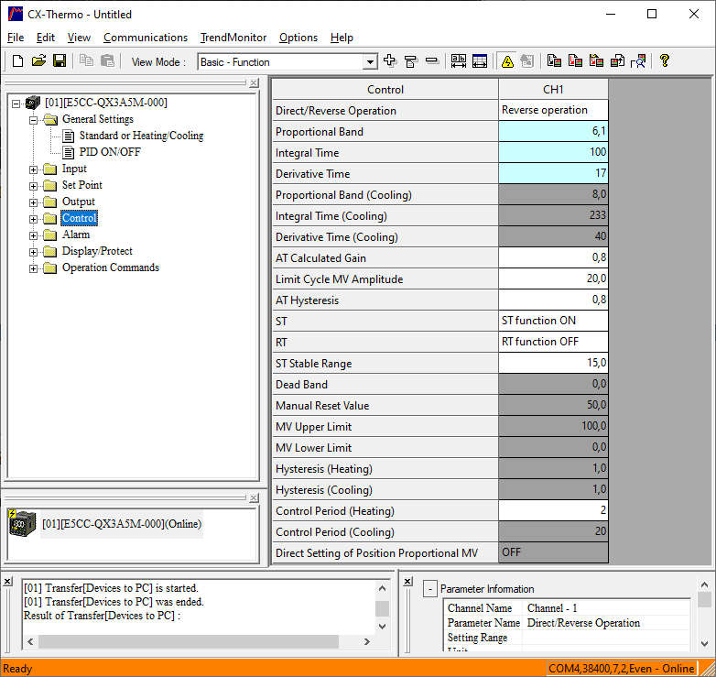Viewport: 716px width, 677px height.
Task: Select the online E5CC-QX3A5M-000 device entry
Action: tap(122, 523)
